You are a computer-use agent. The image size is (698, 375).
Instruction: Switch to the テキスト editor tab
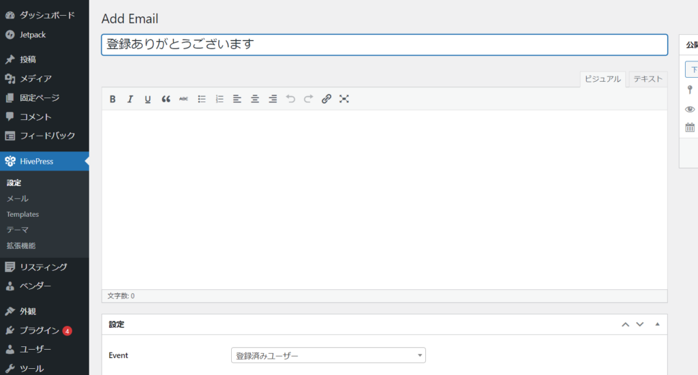pos(648,79)
